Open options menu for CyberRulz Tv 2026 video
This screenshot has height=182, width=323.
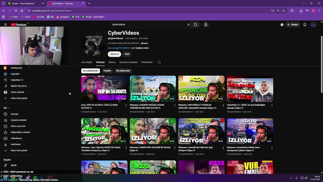coord(272,105)
